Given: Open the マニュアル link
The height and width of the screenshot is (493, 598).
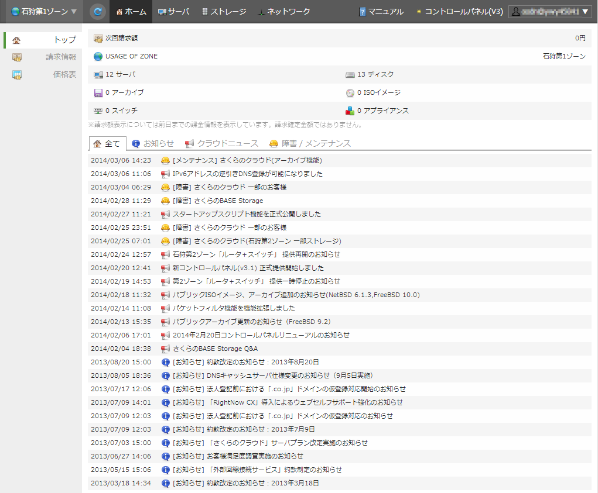Looking at the screenshot, I should coord(381,12).
